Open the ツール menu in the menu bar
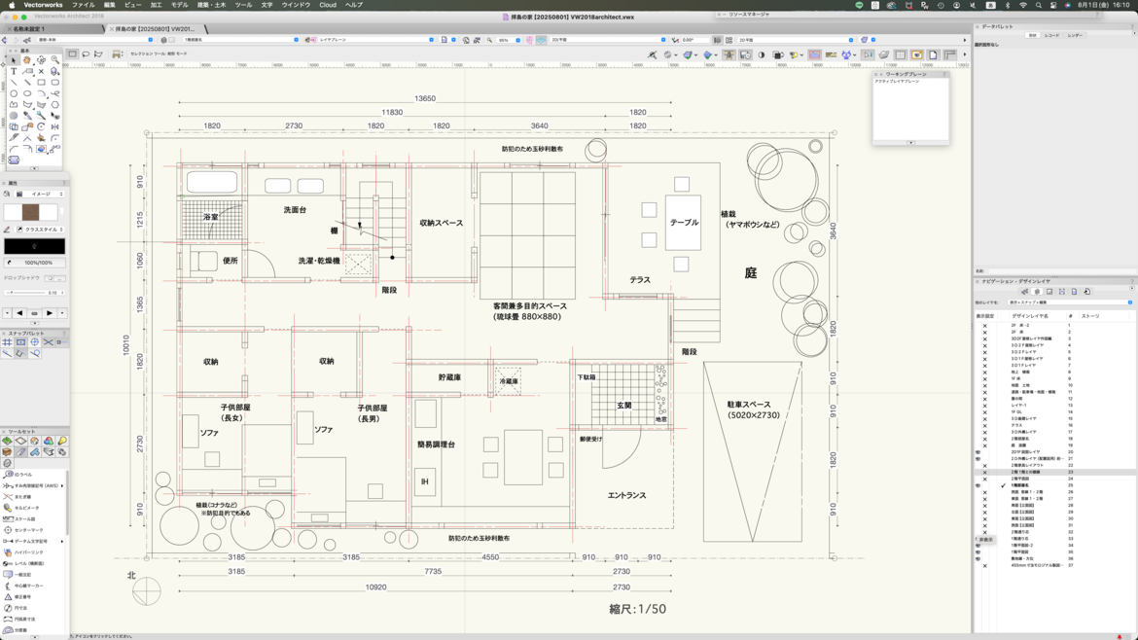The image size is (1138, 640). click(243, 5)
